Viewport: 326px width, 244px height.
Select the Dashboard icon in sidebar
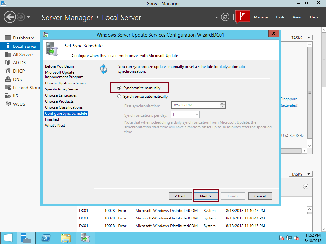[8, 38]
